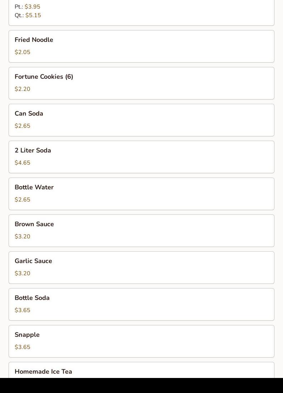
Task: Click the $2.65 price under Bottle Water
Action: (x=23, y=199)
